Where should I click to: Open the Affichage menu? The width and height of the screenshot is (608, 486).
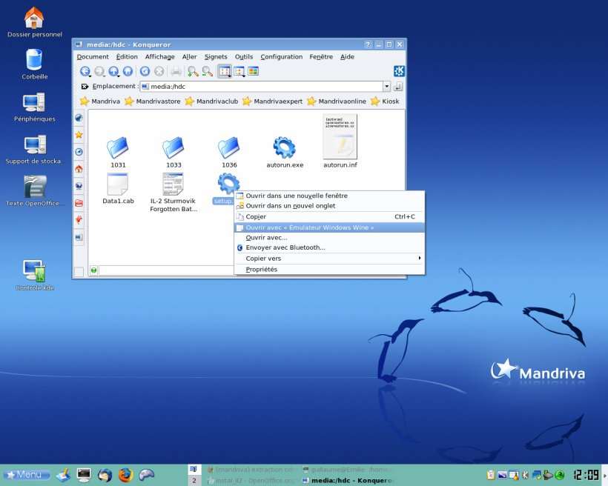click(x=159, y=56)
